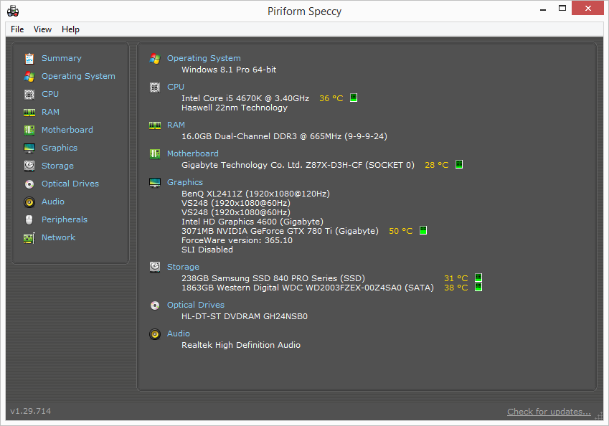Screen dimensions: 609x426
Task: Open the Network icon in the sidebar
Action: point(29,237)
